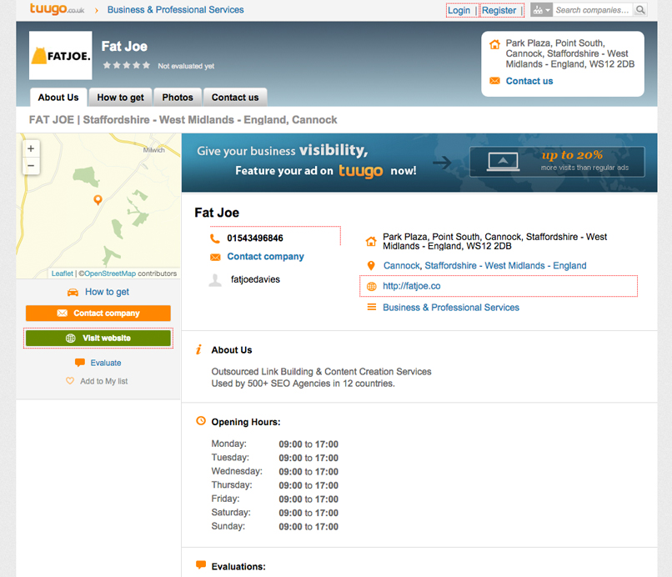672x577 pixels.
Task: Click the car icon beside How to get
Action: pyautogui.click(x=73, y=293)
